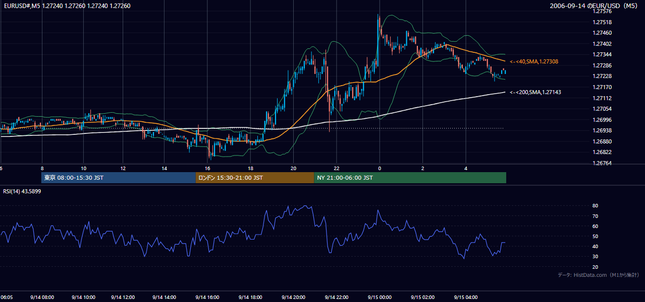Click price axis value 1.26822
This screenshot has height=302, width=645.
coord(602,152)
